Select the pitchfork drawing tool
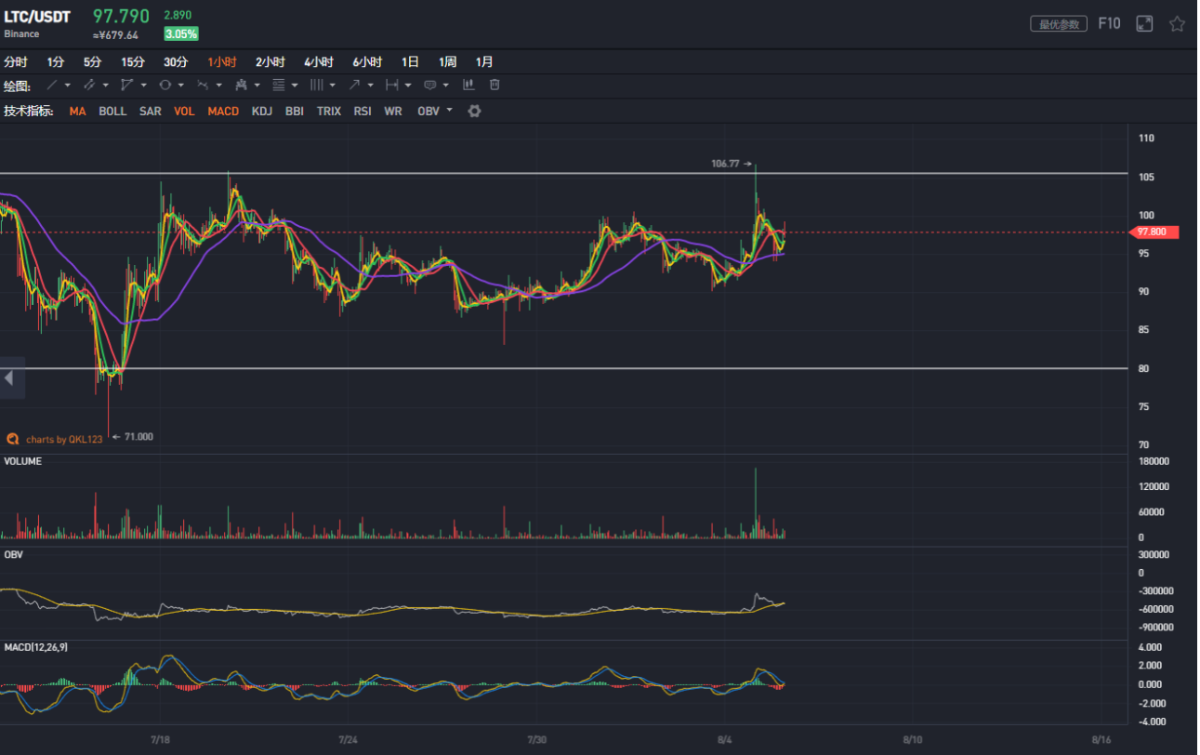 point(241,85)
